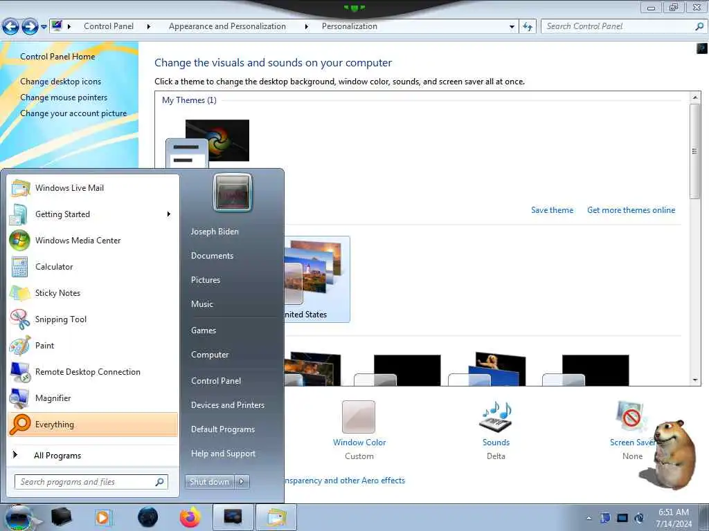This screenshot has width=709, height=531.
Task: Open the Shut down options arrow
Action: (242, 482)
